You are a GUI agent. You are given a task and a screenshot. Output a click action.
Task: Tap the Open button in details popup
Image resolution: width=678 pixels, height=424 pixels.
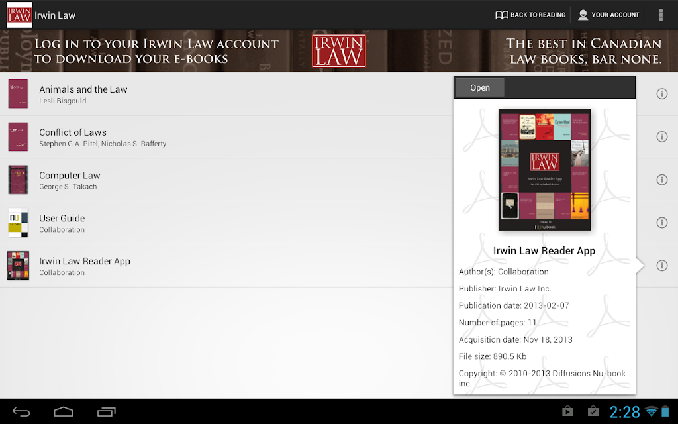click(480, 87)
